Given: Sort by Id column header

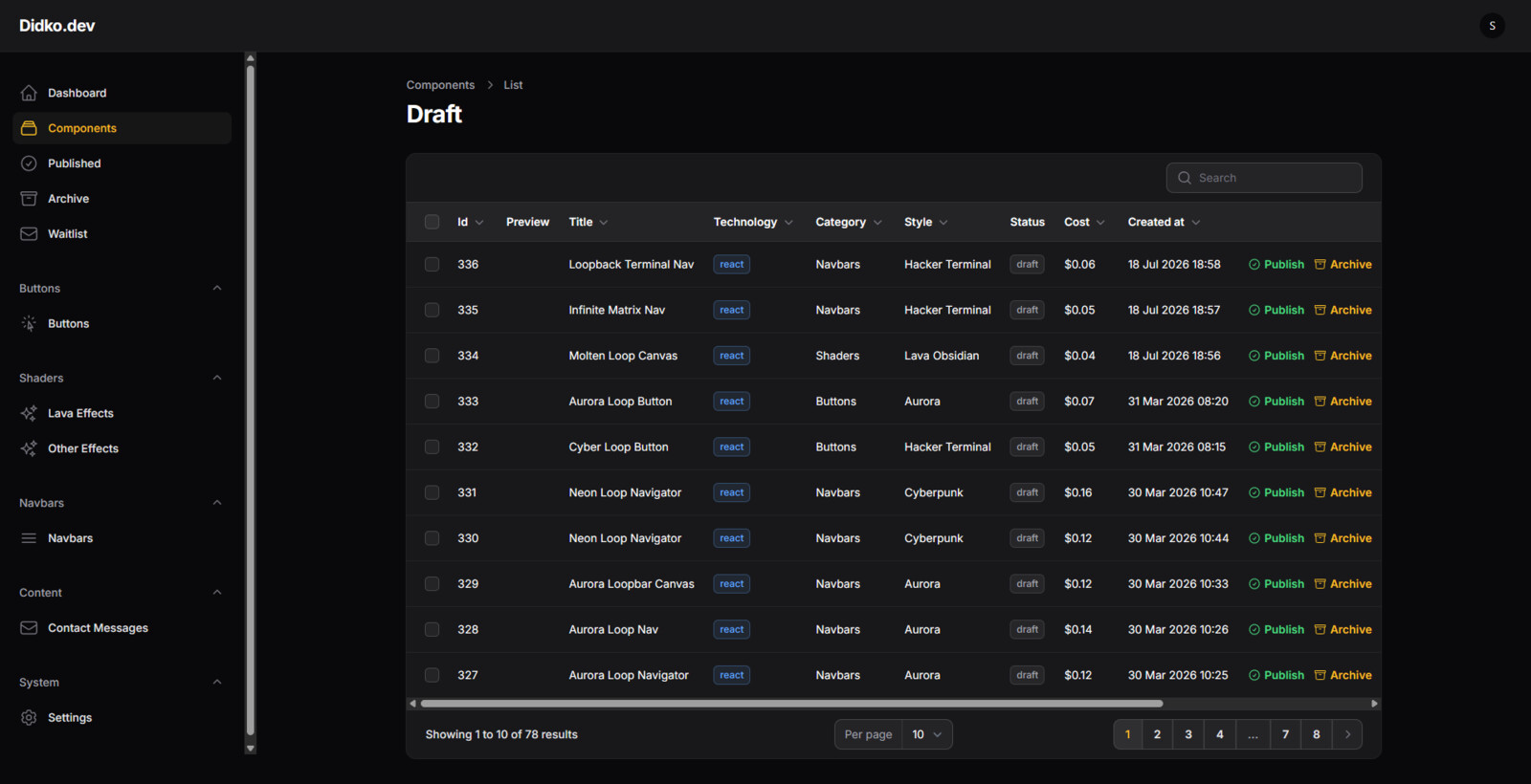Looking at the screenshot, I should click(470, 222).
